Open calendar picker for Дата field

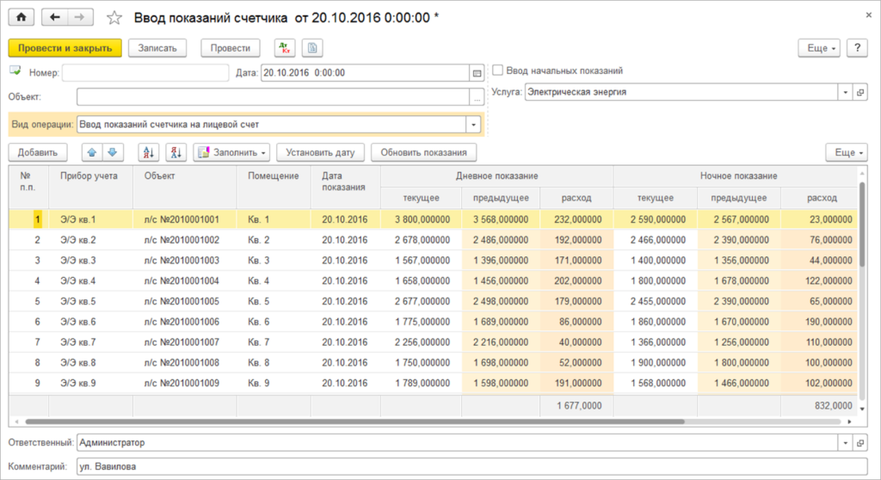[477, 73]
